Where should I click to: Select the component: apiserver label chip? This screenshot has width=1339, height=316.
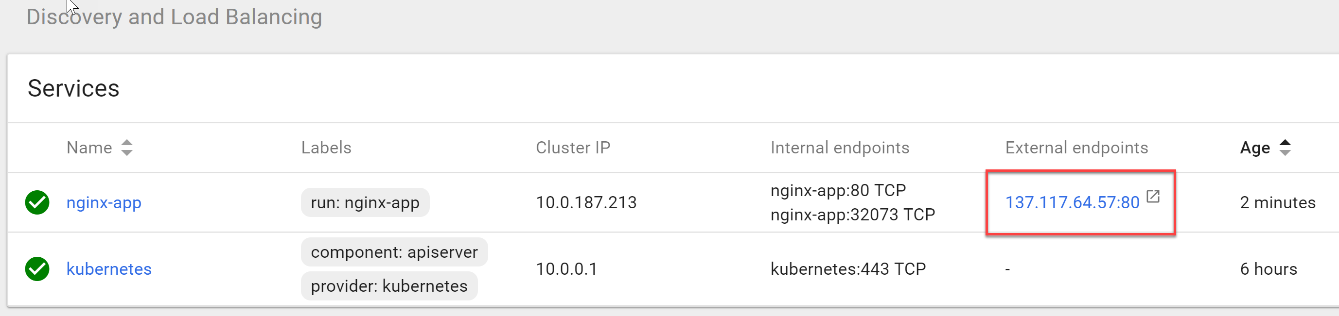pos(394,252)
